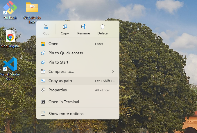Choose Open from the context menu
Viewport: 197px width, 133px height.
click(53, 44)
